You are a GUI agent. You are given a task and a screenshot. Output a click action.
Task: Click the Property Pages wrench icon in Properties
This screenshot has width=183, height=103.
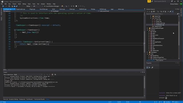click(152, 68)
